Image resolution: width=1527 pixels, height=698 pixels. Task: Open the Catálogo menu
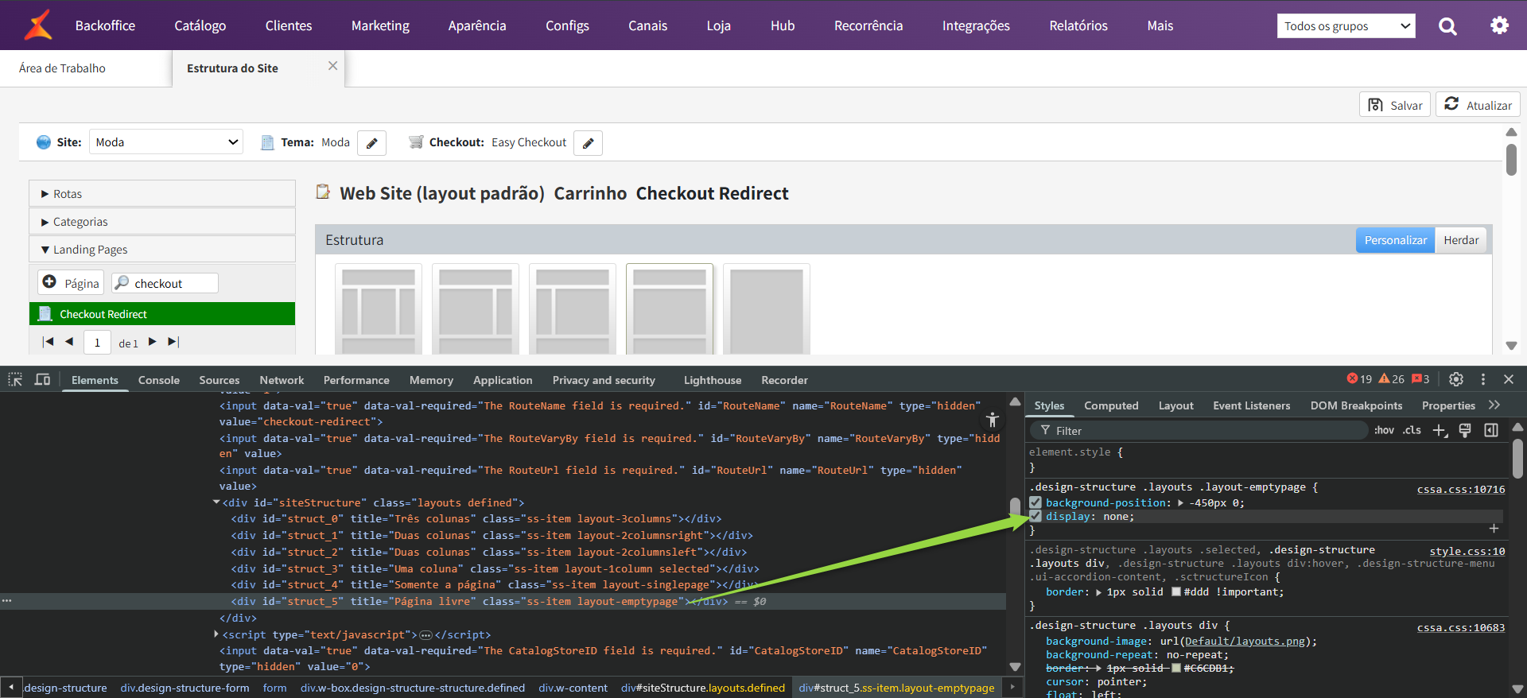(x=200, y=25)
